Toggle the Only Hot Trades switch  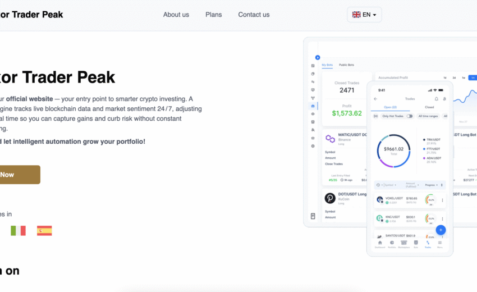coord(410,116)
